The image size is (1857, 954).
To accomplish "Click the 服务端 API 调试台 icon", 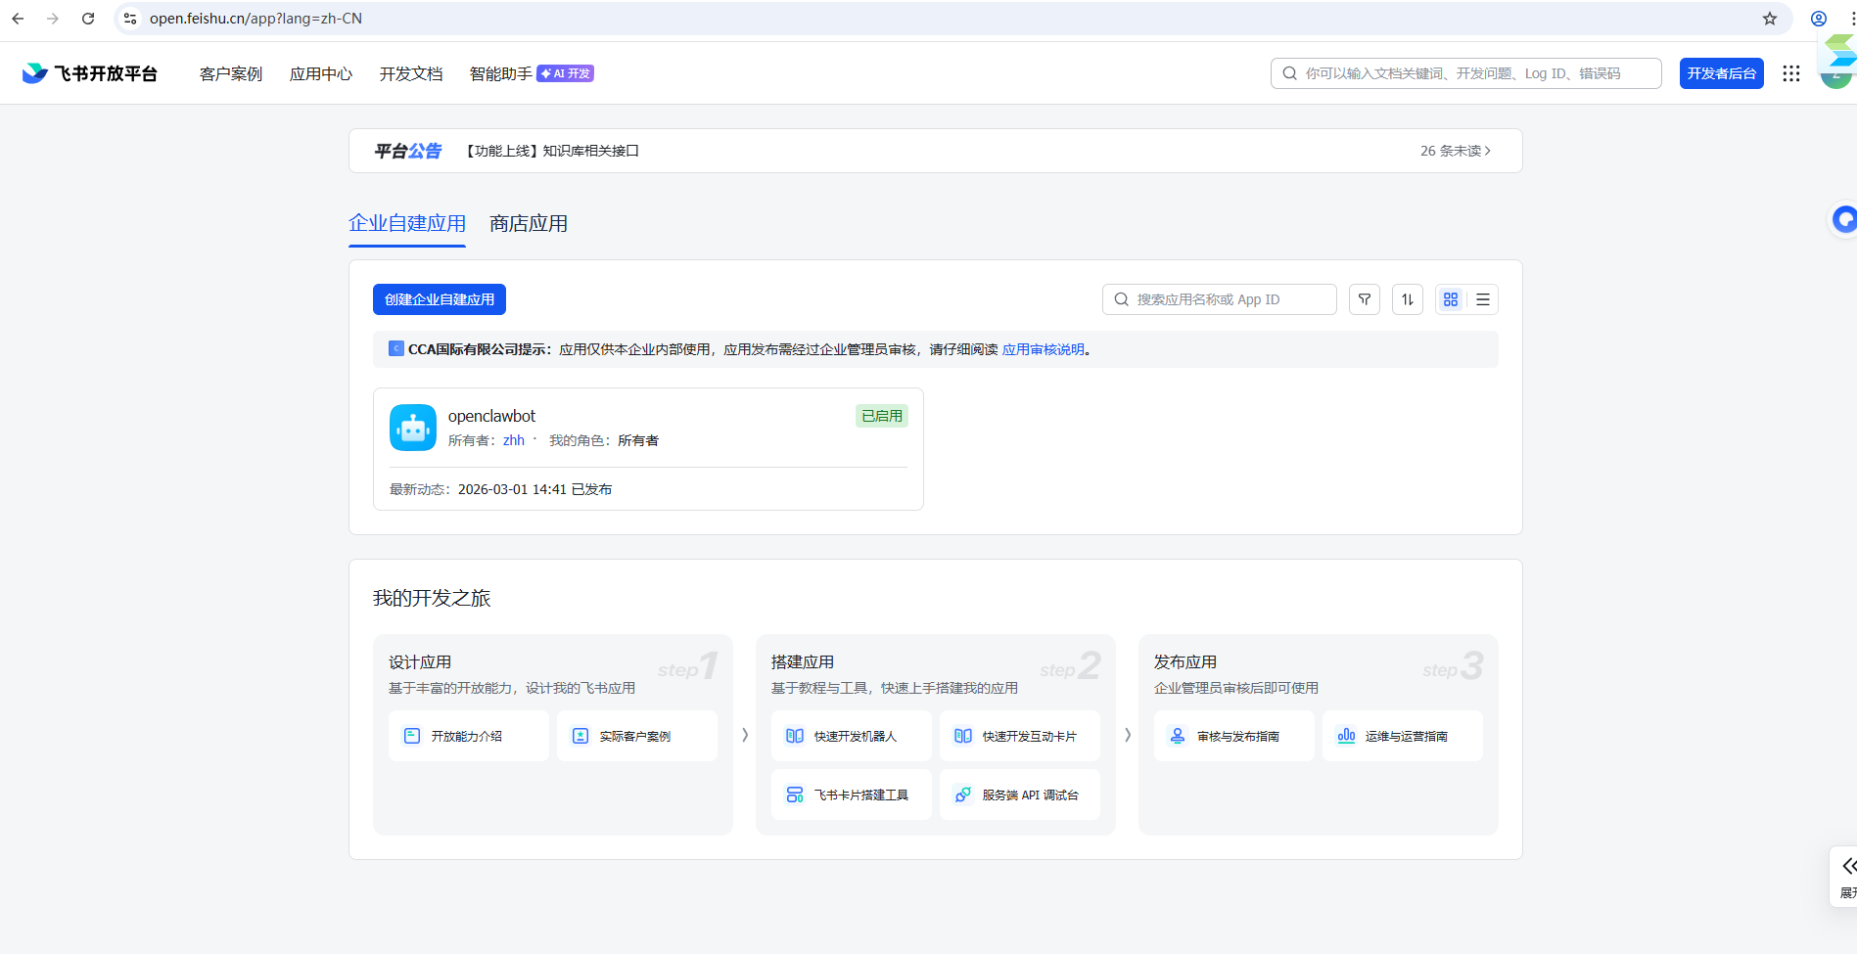I will click(x=963, y=795).
